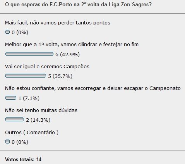Select 'Vai ser igual e seremos Campeões'

pyautogui.click(x=47, y=67)
